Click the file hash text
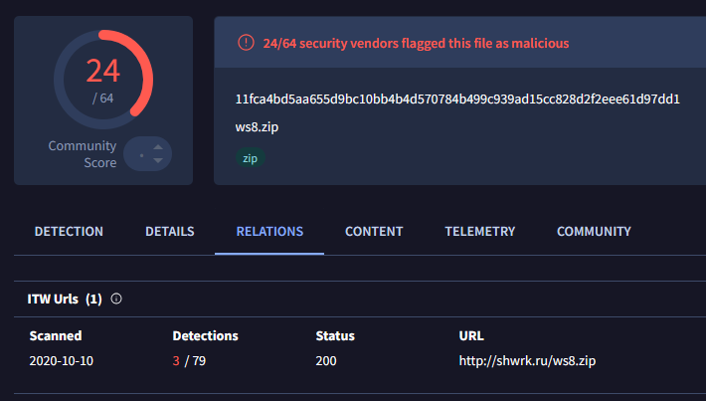This screenshot has width=706, height=401. pyautogui.click(x=457, y=99)
